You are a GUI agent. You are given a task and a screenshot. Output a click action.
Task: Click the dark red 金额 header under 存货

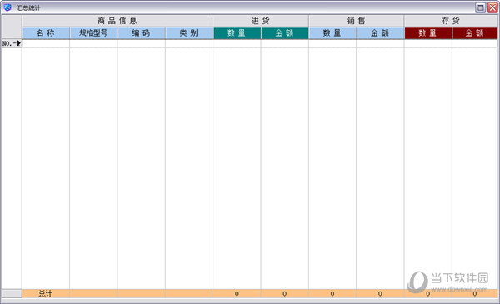[475, 33]
